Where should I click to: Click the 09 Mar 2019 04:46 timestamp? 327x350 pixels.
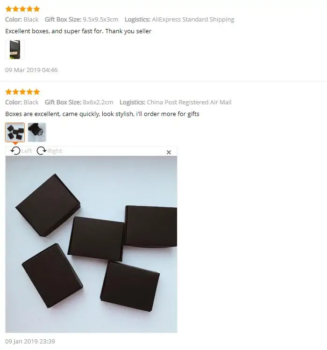click(31, 70)
